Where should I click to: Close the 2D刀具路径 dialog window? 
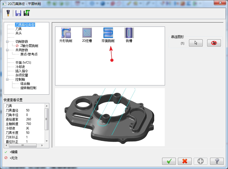coord(220,3)
